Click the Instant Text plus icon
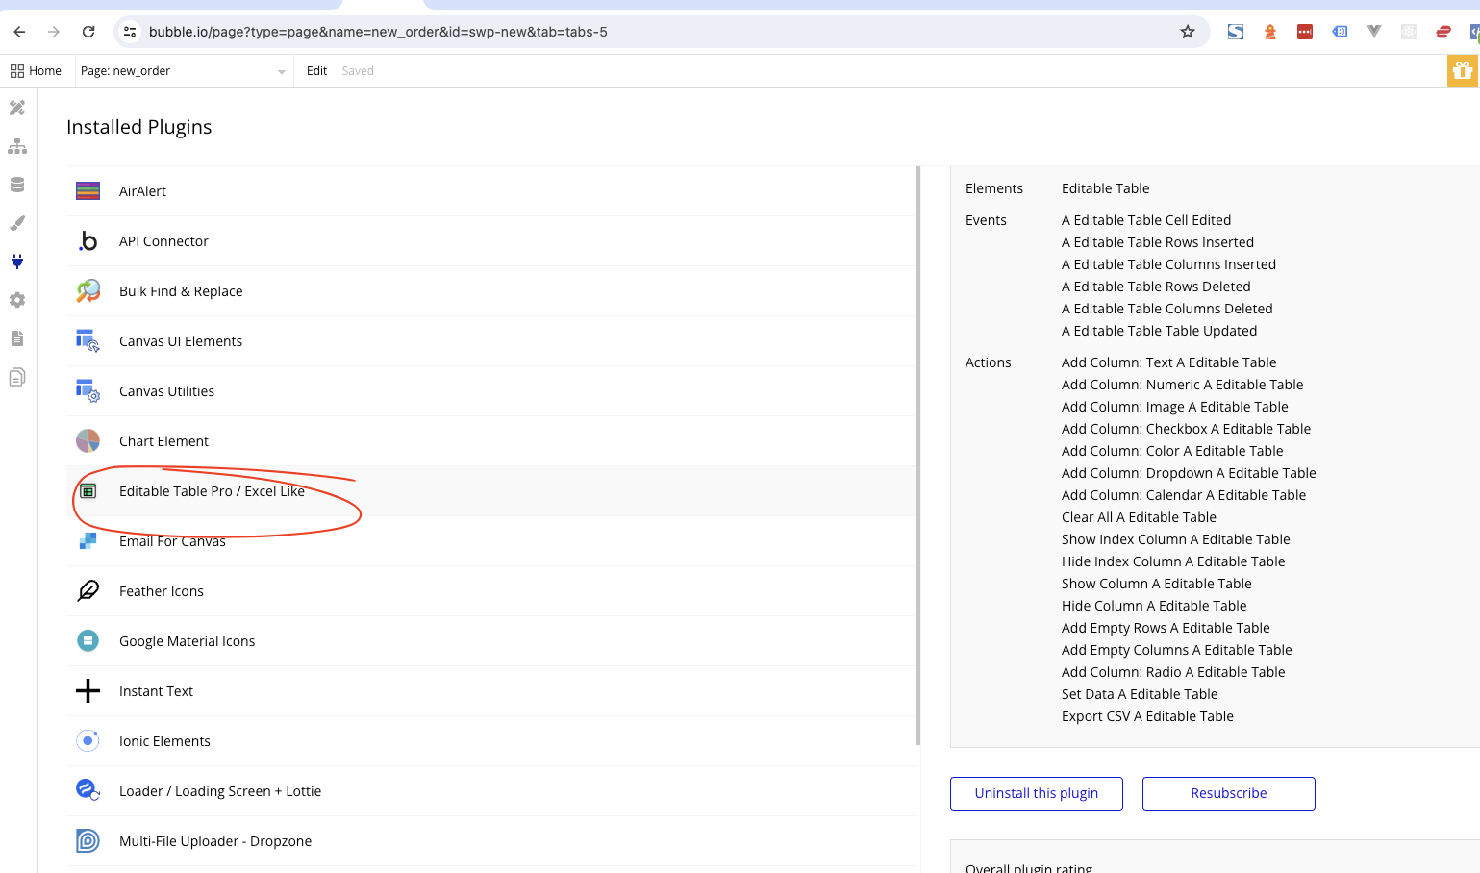 [88, 691]
